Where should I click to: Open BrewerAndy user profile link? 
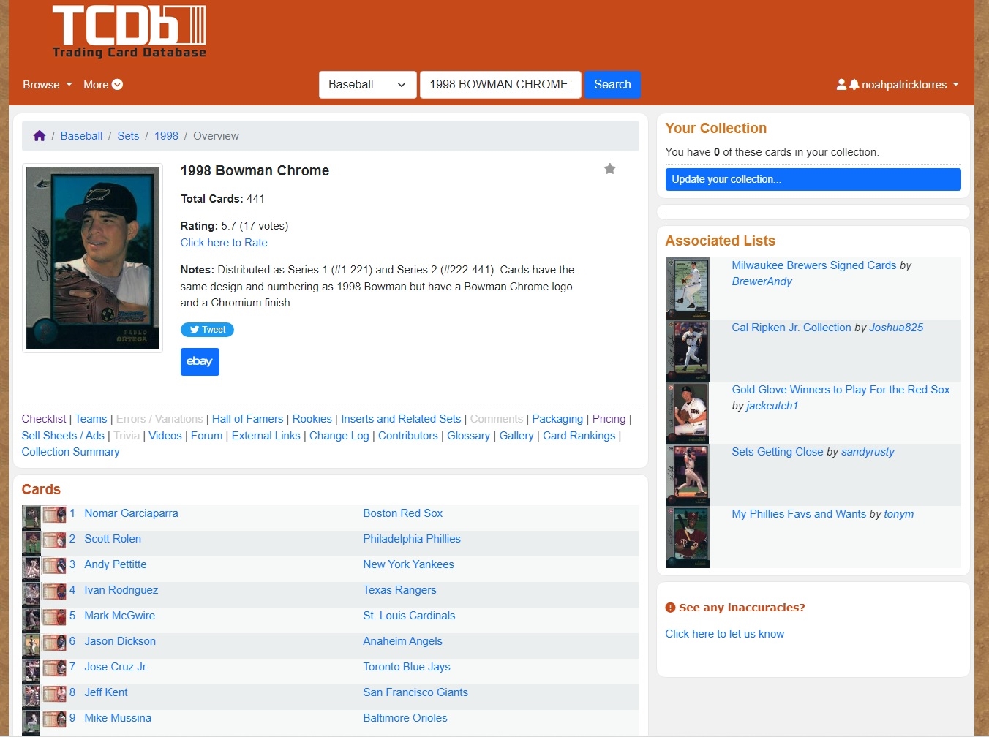point(762,281)
